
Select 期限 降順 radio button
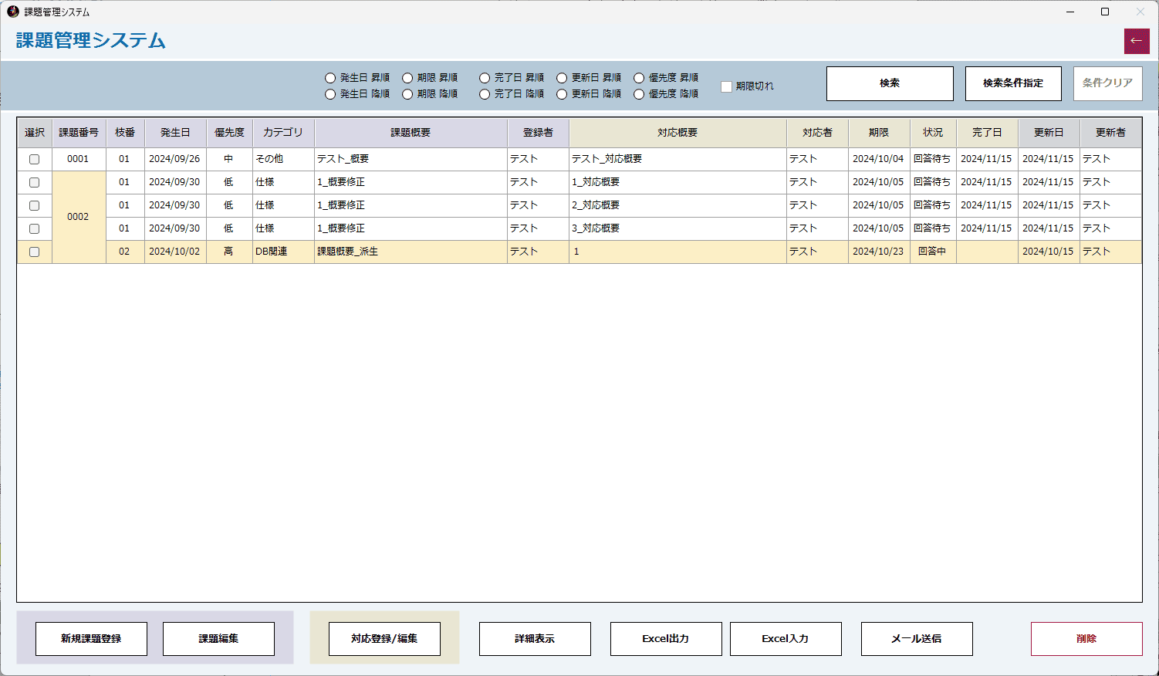coord(431,94)
